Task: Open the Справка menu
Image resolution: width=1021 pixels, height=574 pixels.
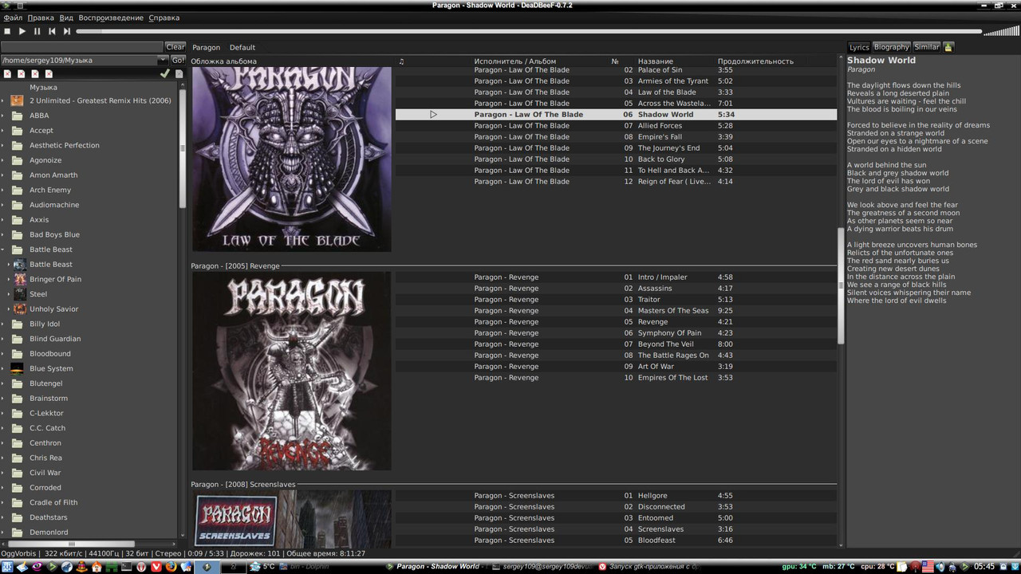Action: (164, 18)
